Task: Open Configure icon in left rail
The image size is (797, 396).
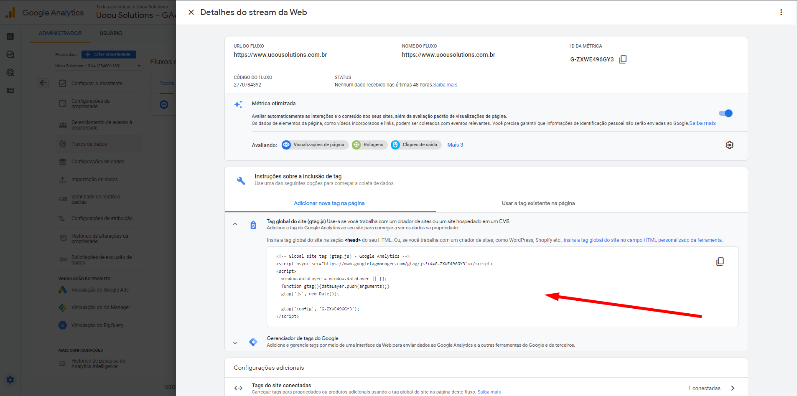Action: click(x=10, y=90)
